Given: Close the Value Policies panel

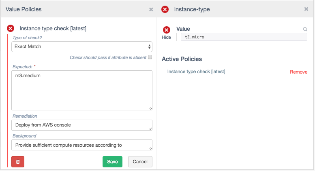Looking at the screenshot, I should (151, 9).
